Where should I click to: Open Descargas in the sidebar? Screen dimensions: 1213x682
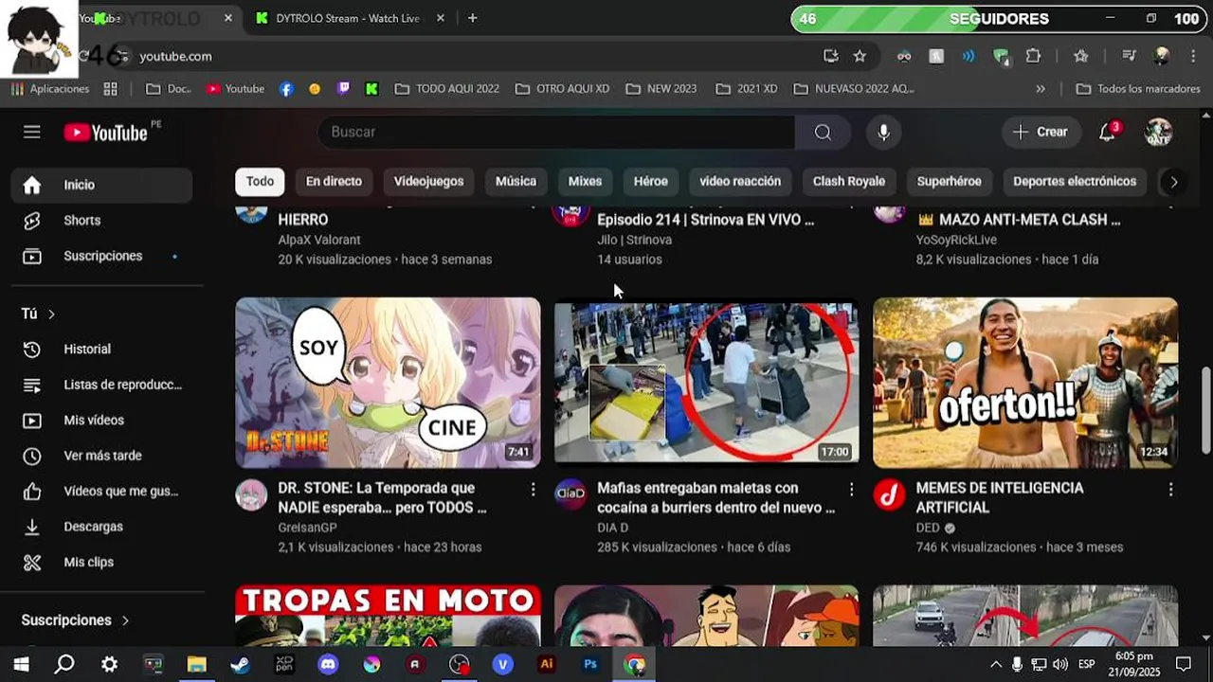[x=101, y=527]
